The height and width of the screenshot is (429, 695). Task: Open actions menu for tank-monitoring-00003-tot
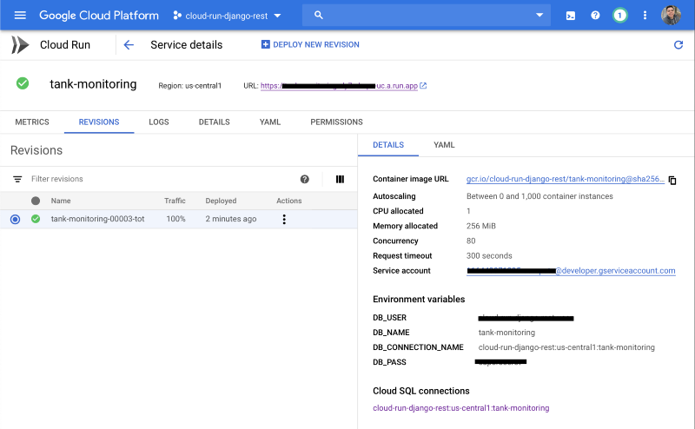pos(284,219)
